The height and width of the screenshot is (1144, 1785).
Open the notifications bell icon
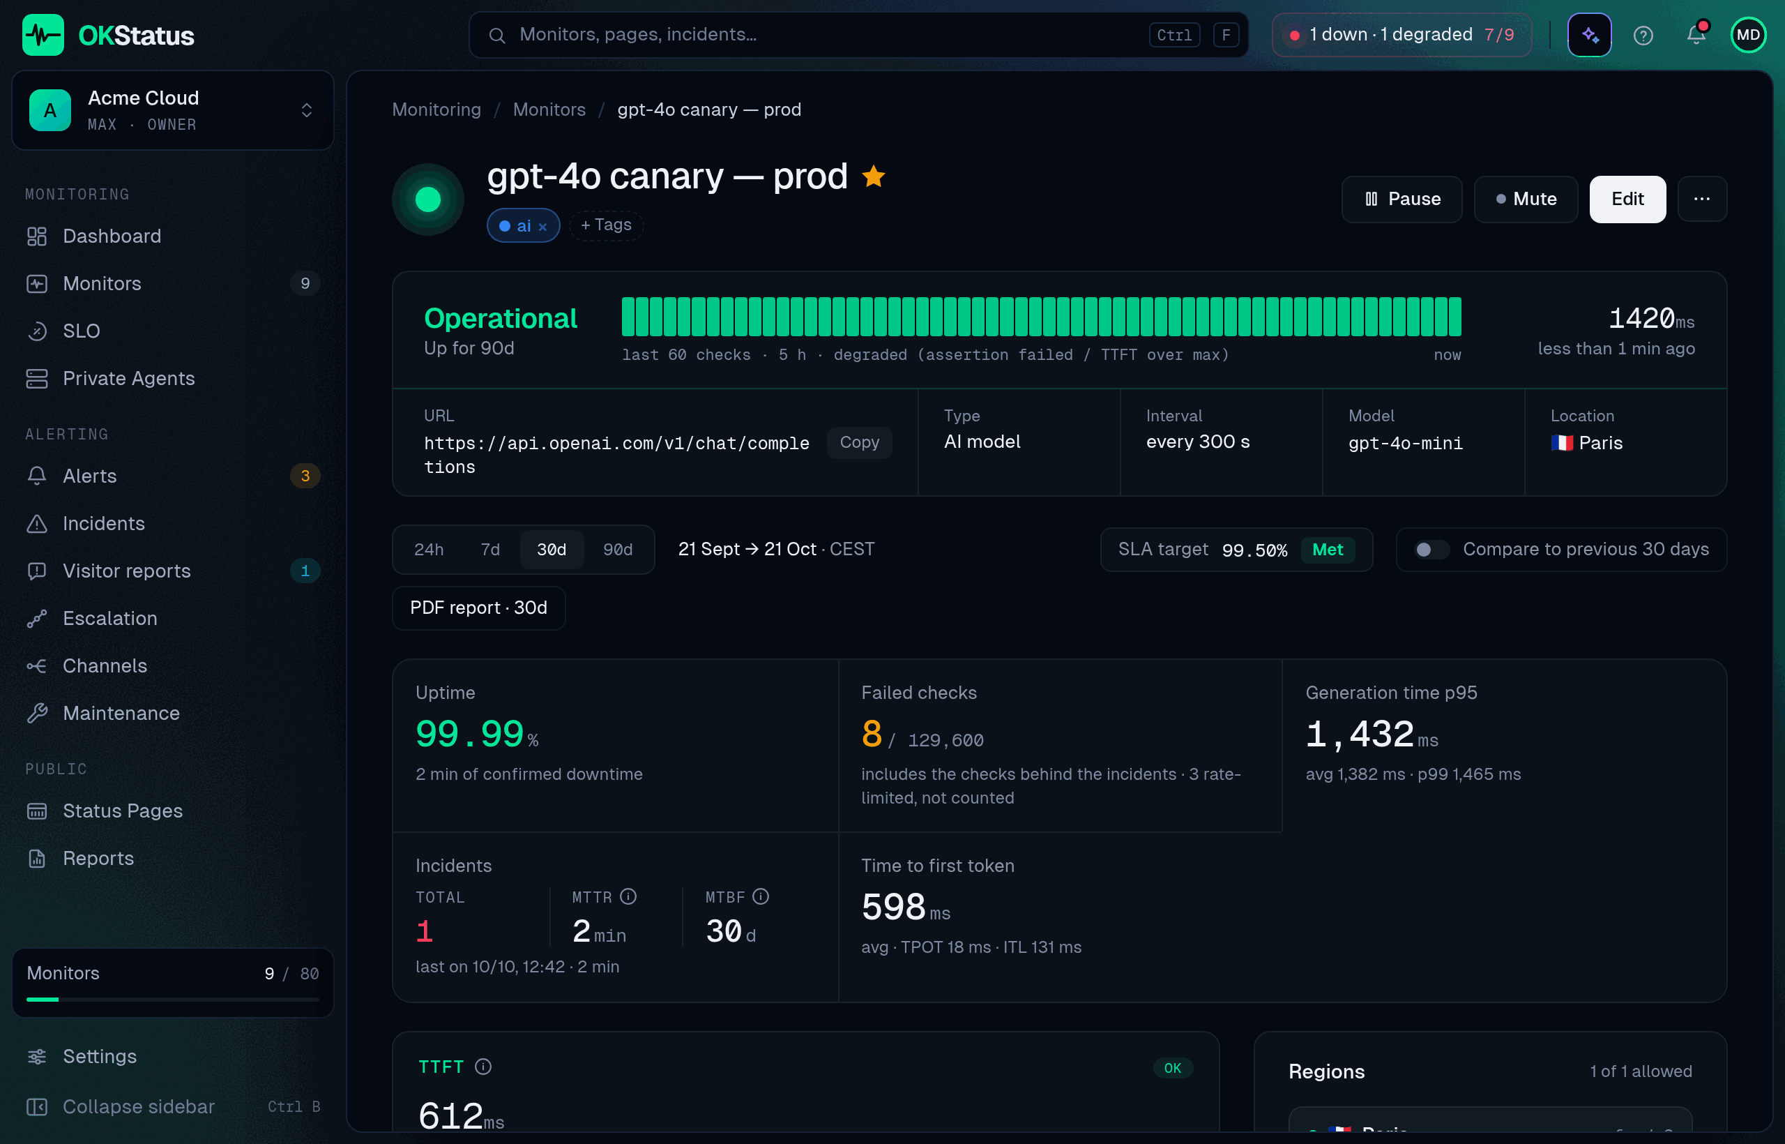(x=1696, y=35)
